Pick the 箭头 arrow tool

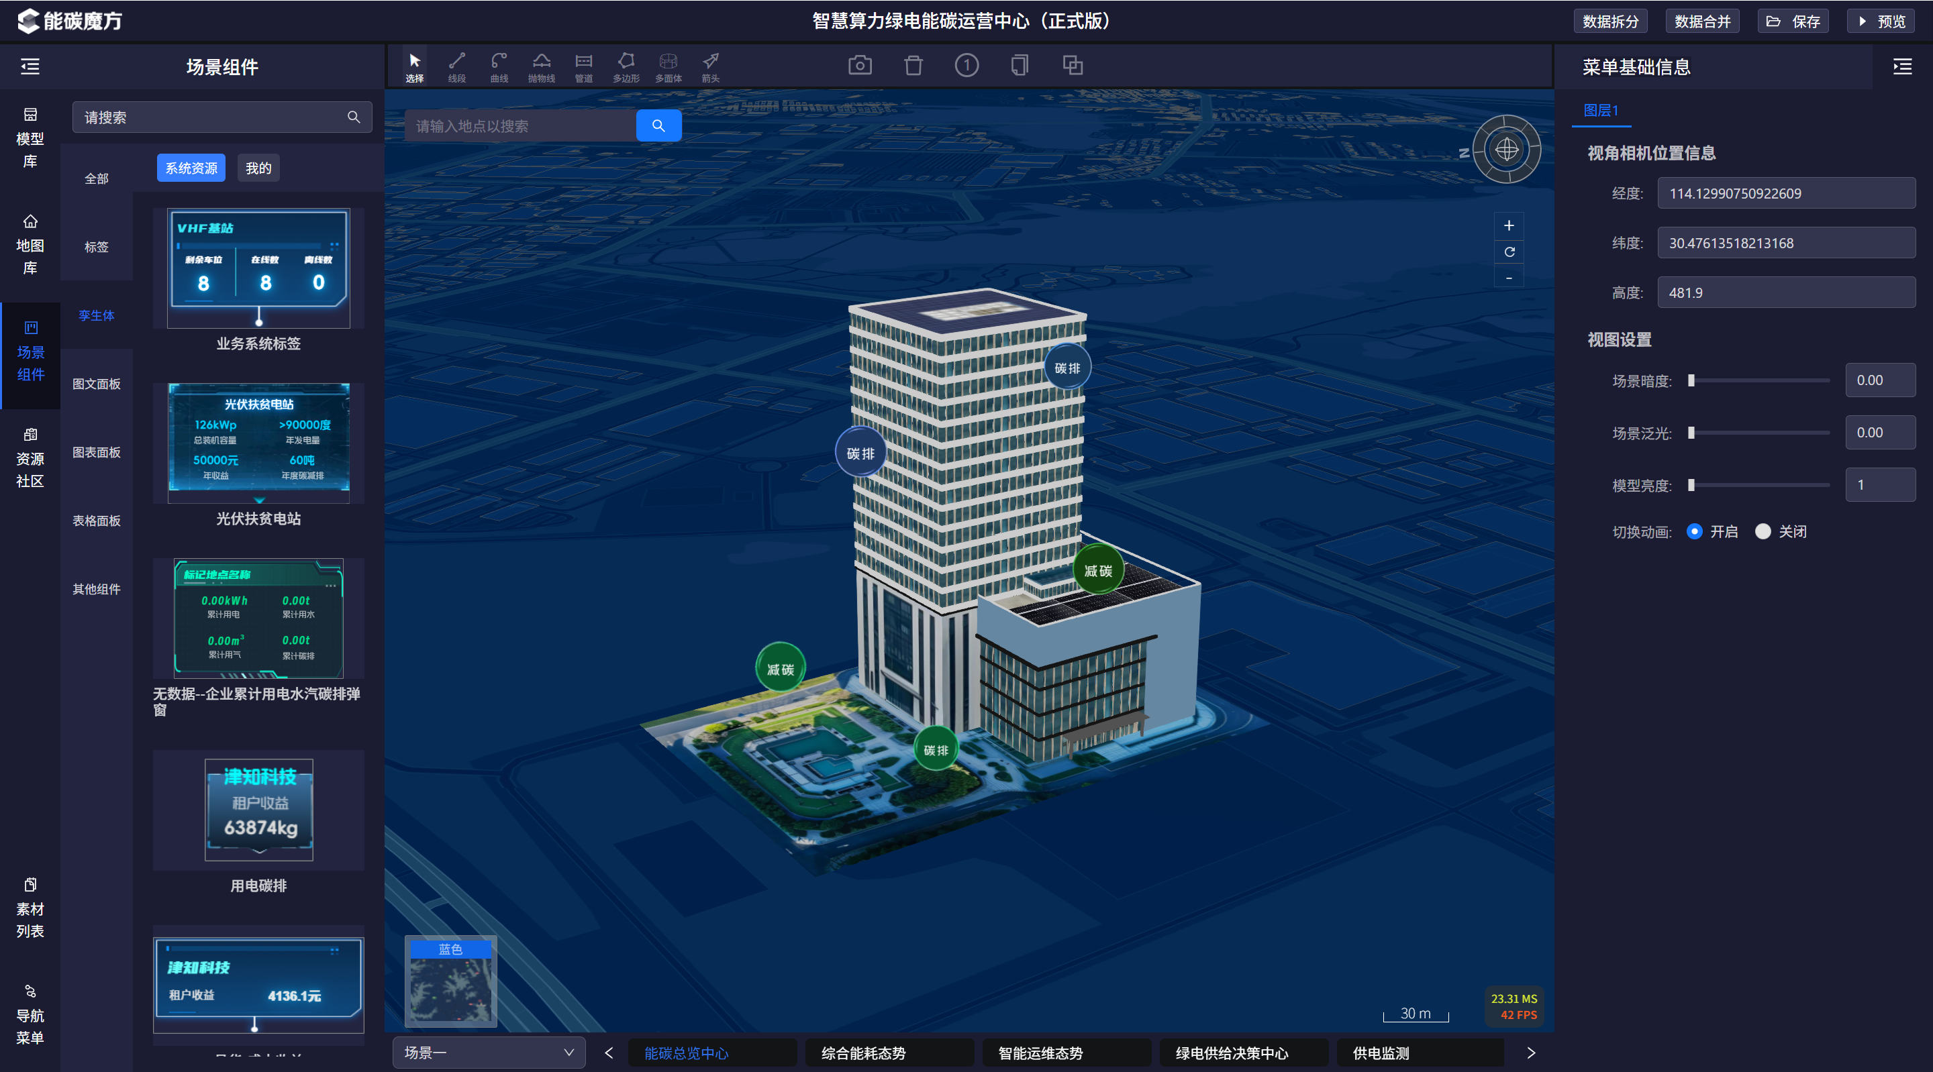click(x=711, y=67)
